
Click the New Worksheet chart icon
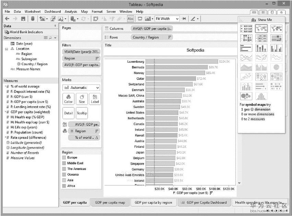point(42,19)
